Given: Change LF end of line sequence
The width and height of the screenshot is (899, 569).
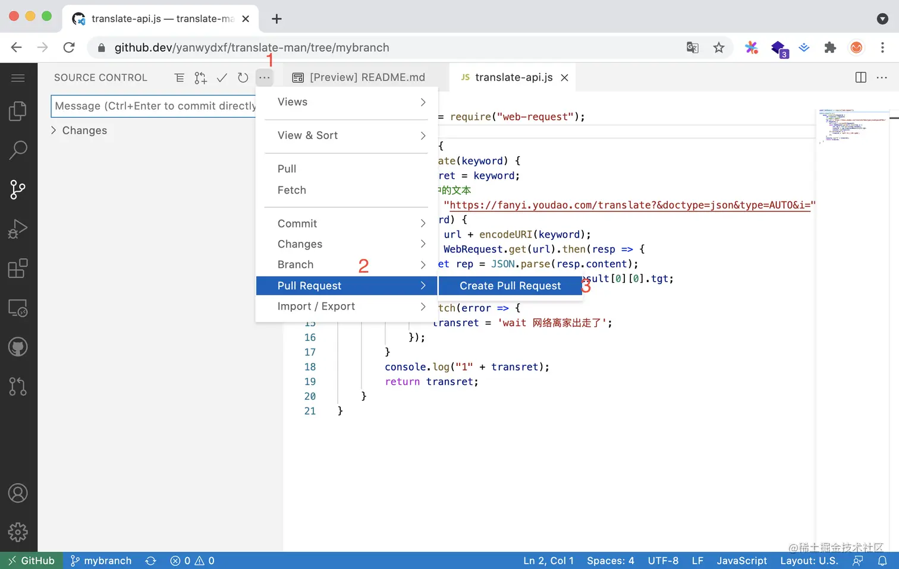Looking at the screenshot, I should (x=697, y=561).
